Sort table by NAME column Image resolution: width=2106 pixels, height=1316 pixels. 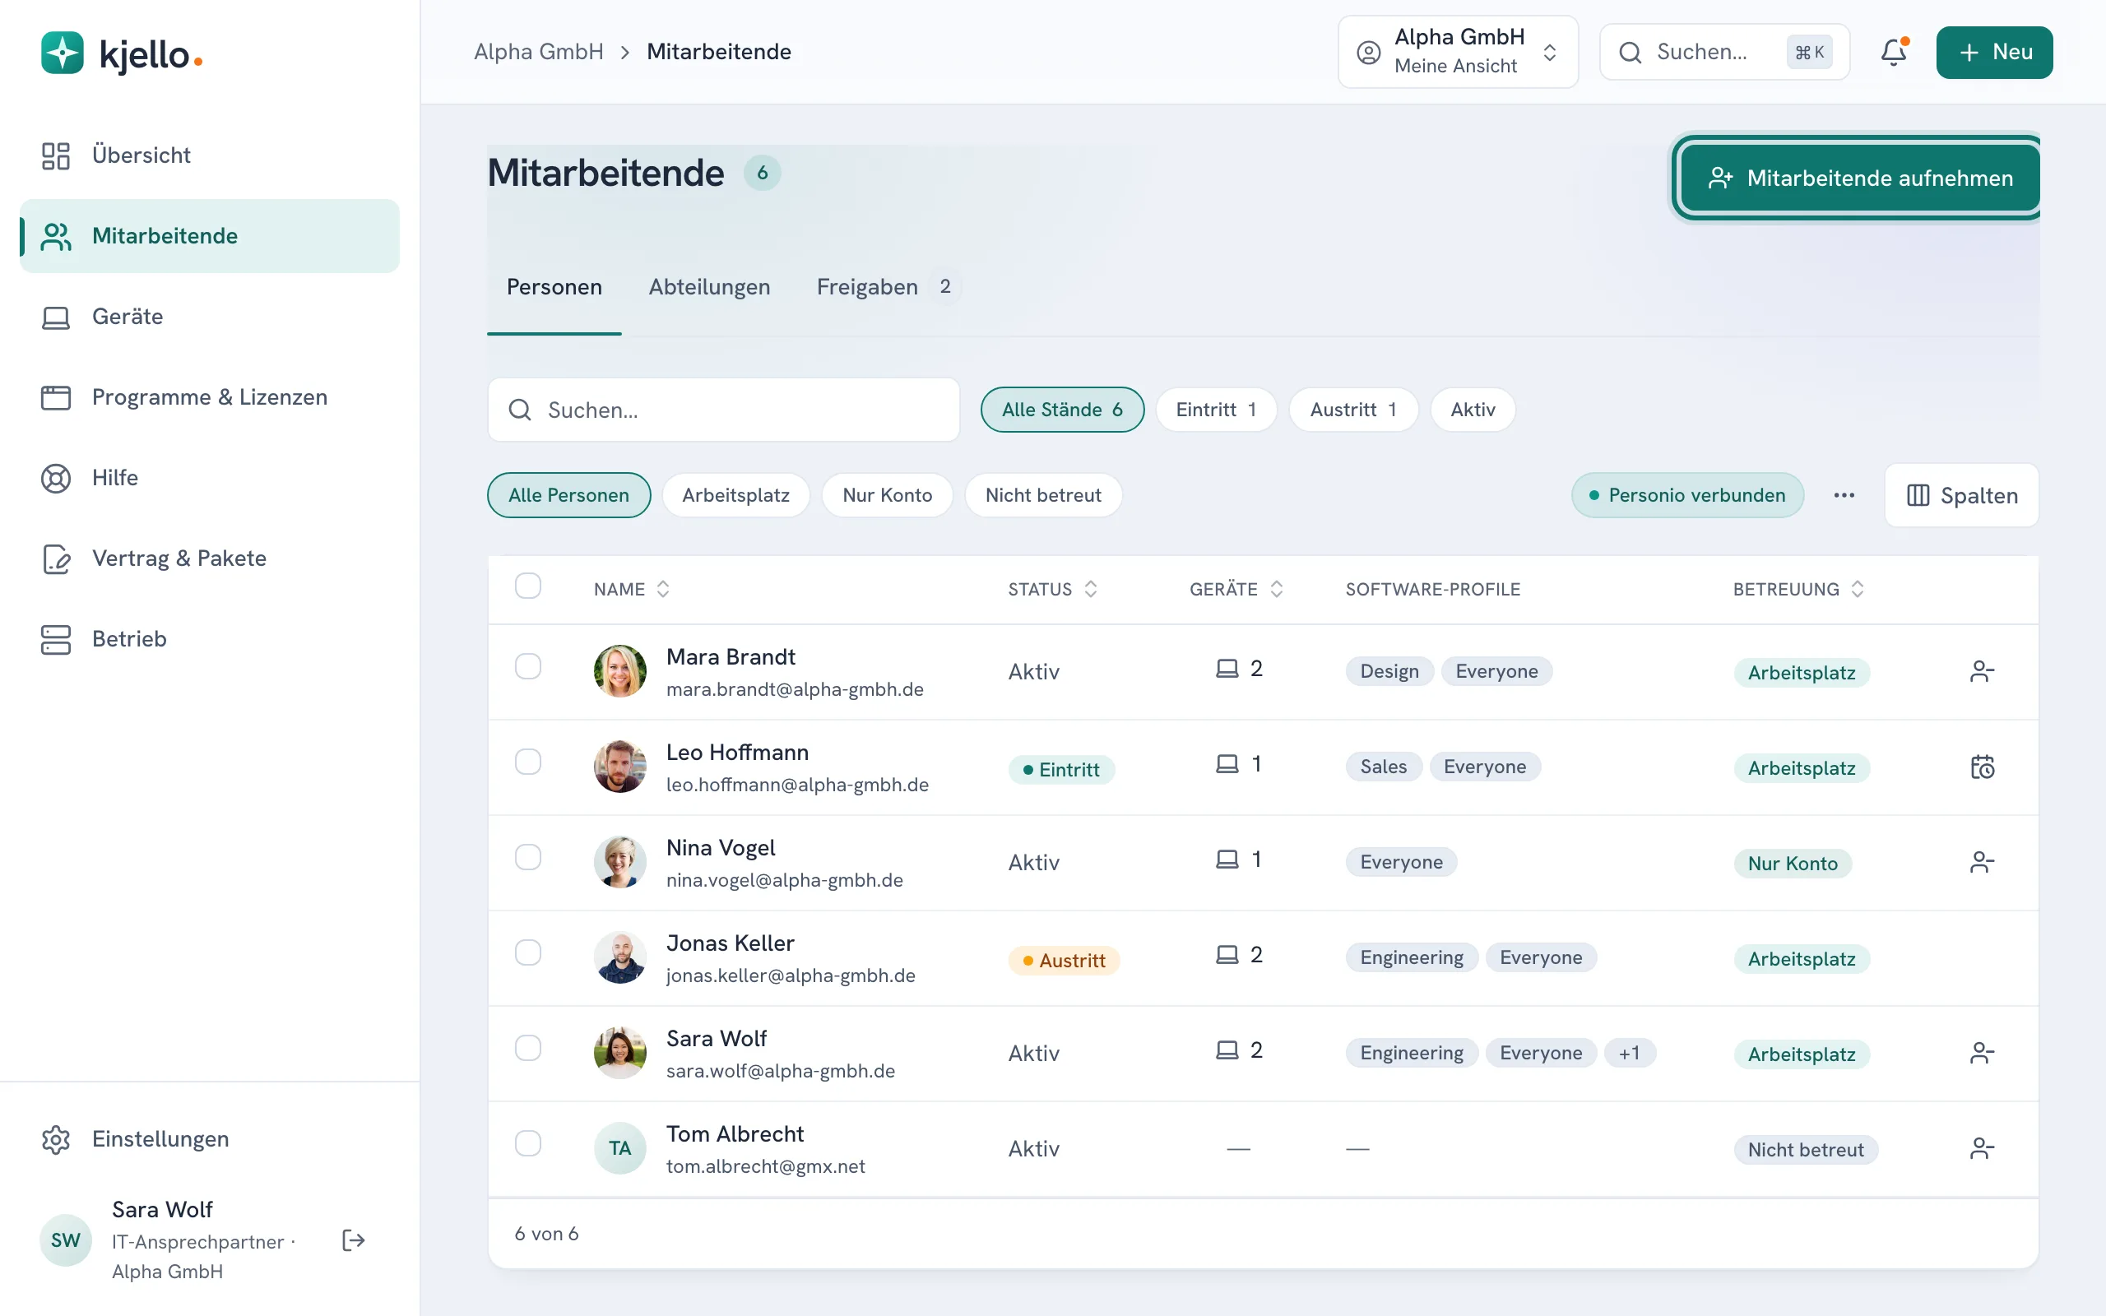(x=632, y=589)
